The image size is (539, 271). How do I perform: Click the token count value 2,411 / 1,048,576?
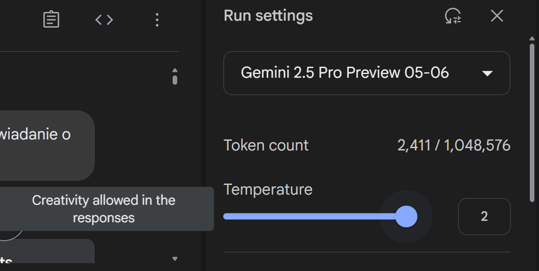453,145
